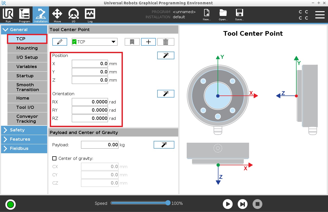
Task: Click the RZ orientation input field
Action: pos(90,118)
